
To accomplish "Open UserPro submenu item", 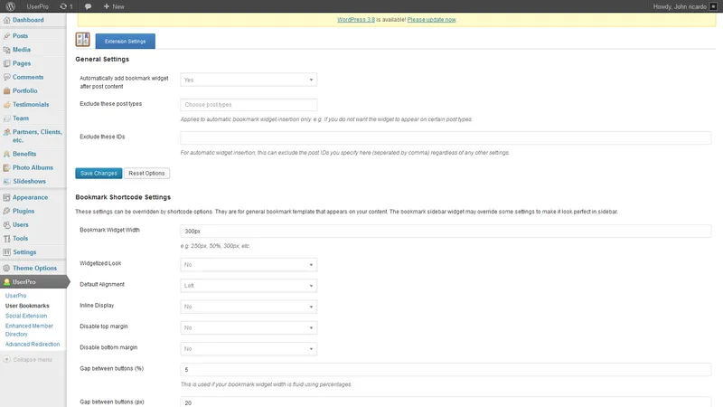I will point(15,296).
